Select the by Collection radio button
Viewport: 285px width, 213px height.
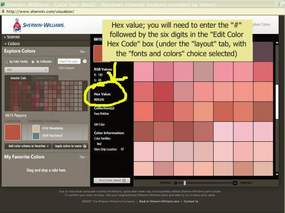33,62
